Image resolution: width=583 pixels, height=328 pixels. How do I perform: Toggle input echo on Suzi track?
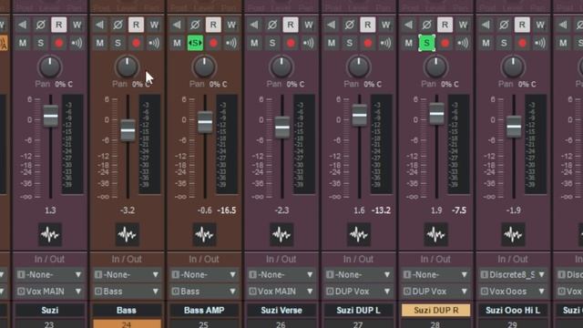(x=77, y=43)
